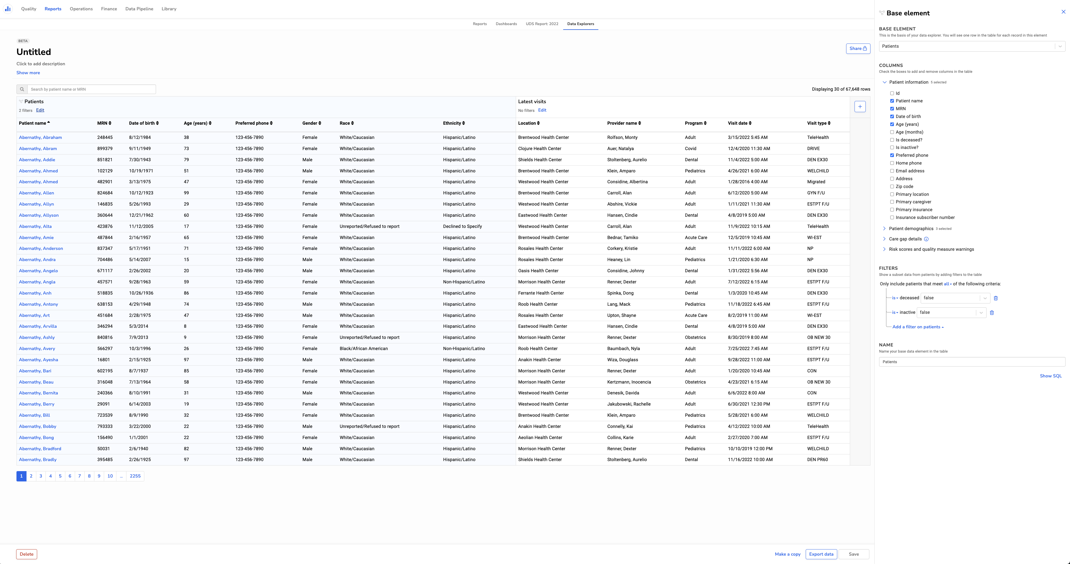Click the search magnifier icon
Viewport: 1070px width, 564px height.
(22, 89)
